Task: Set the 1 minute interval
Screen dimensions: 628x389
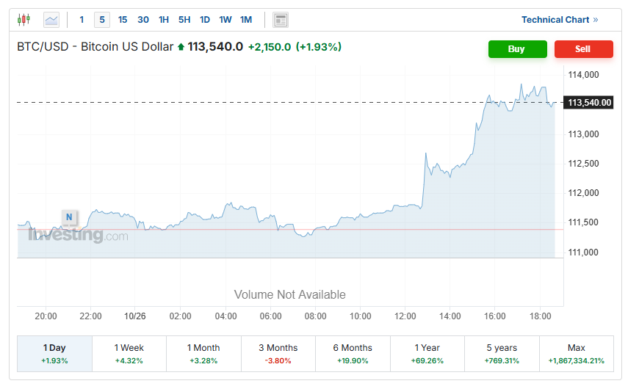Action: click(x=82, y=20)
